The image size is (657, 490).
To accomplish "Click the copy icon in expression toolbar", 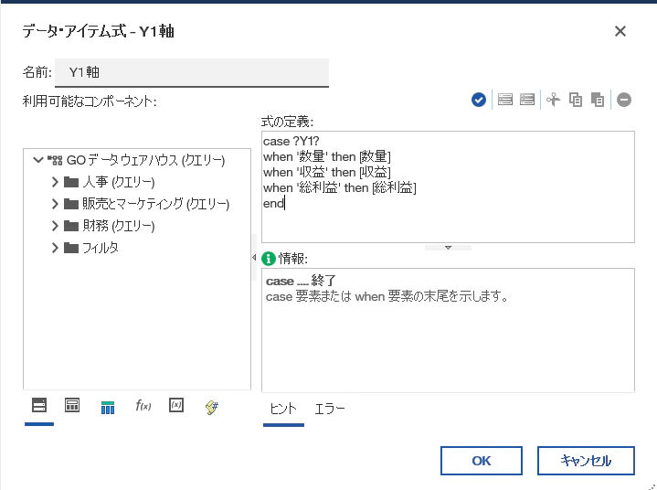I will tap(576, 100).
